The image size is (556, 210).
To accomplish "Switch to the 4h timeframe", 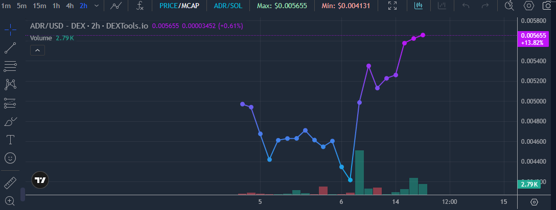I will coord(70,6).
